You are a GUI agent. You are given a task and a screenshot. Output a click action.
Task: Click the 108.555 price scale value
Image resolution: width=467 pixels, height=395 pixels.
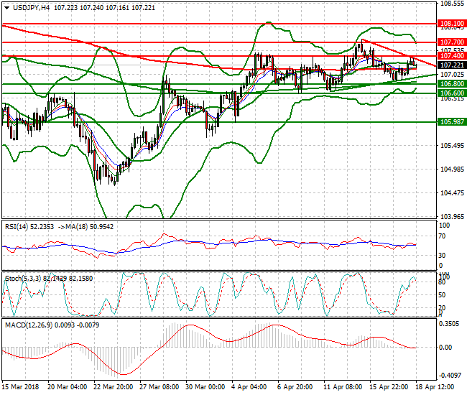point(452,4)
